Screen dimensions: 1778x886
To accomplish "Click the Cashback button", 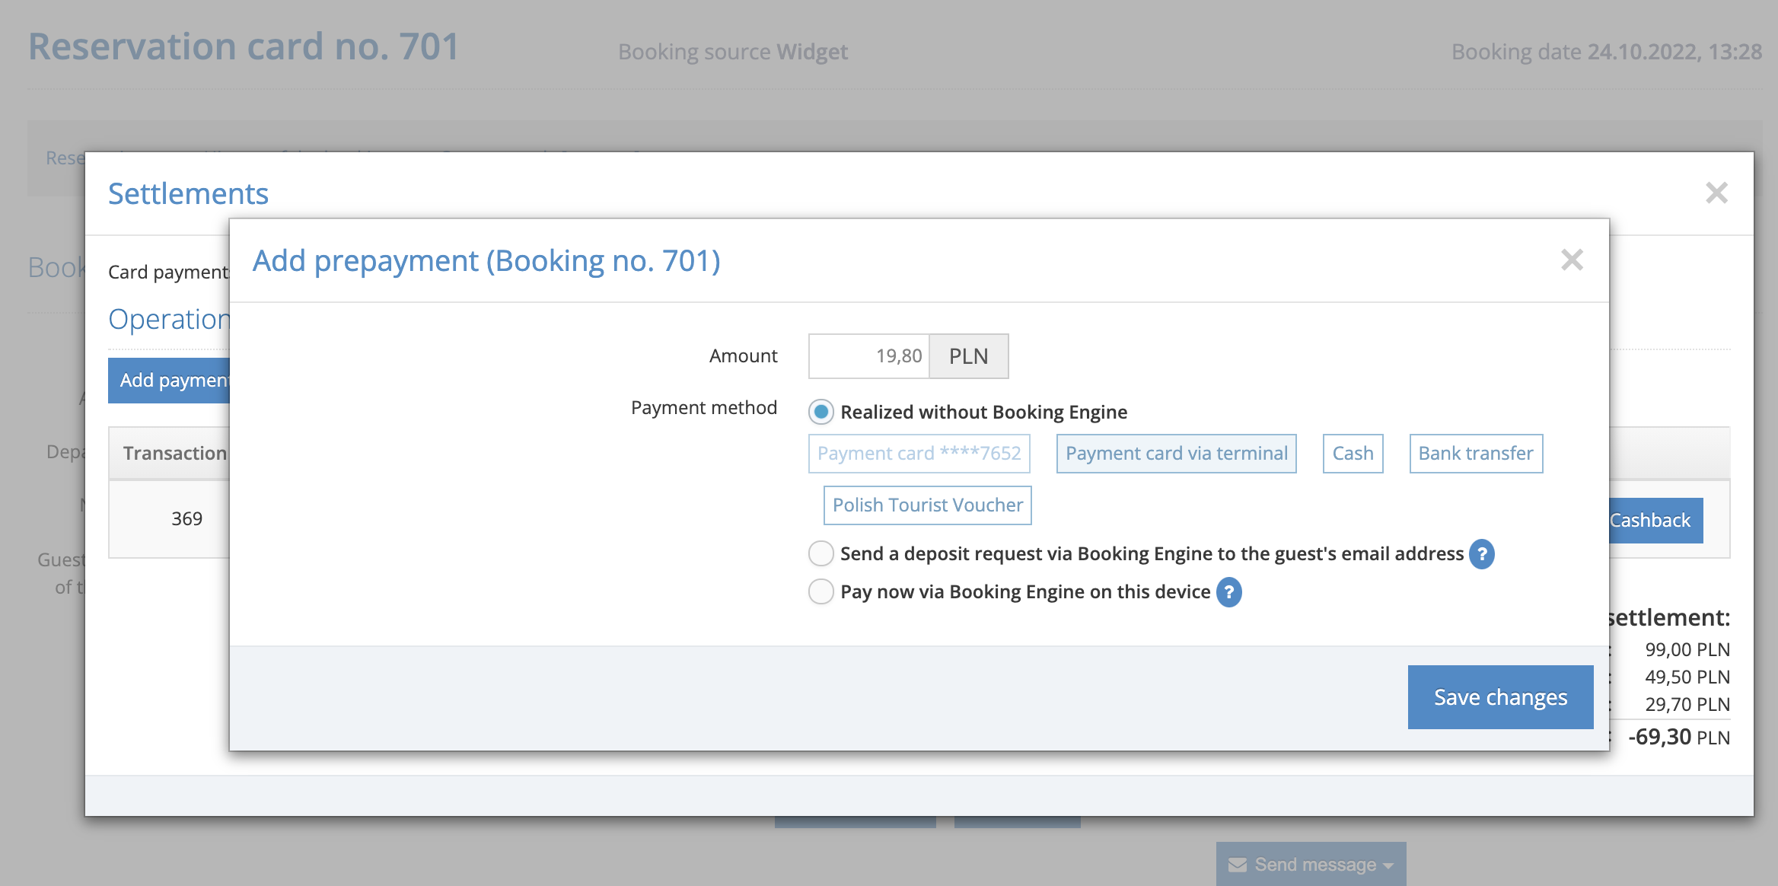I will click(x=1655, y=521).
